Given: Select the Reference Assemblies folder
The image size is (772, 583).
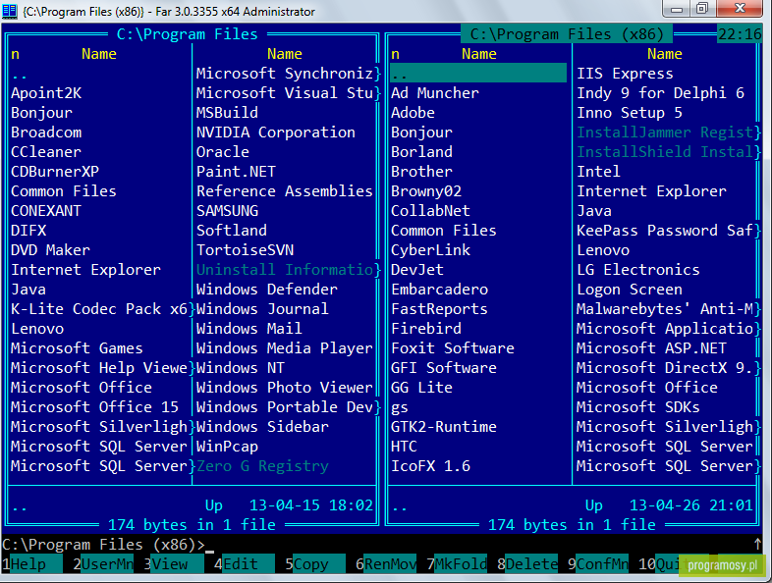Looking at the screenshot, I should click(x=285, y=191).
